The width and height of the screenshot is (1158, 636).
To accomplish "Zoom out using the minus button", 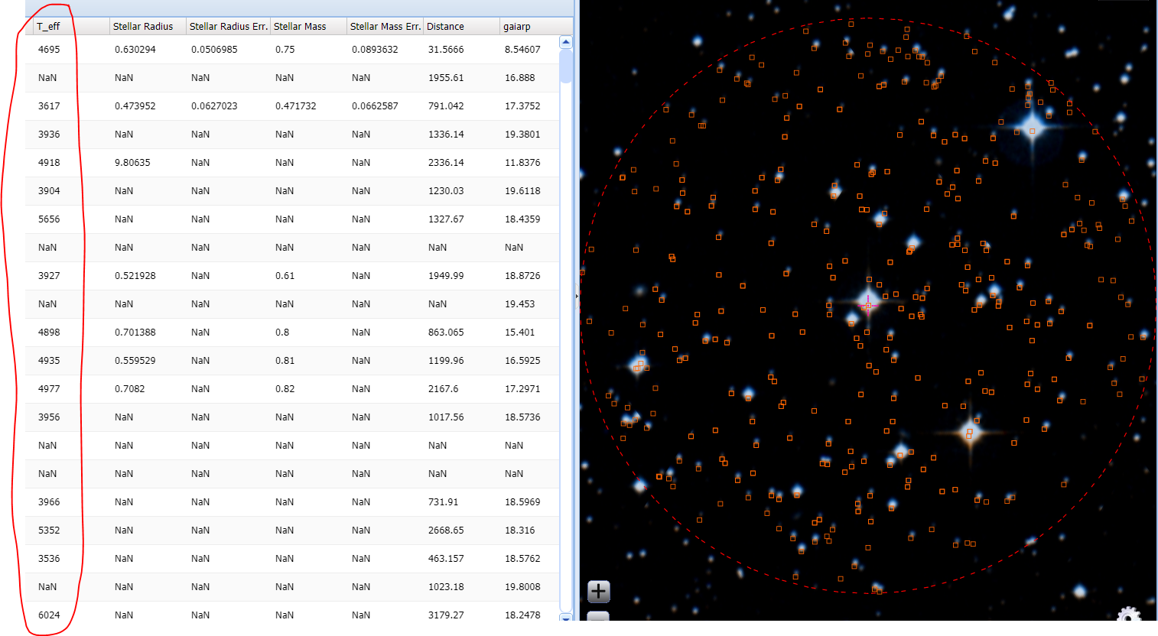I will tap(598, 616).
